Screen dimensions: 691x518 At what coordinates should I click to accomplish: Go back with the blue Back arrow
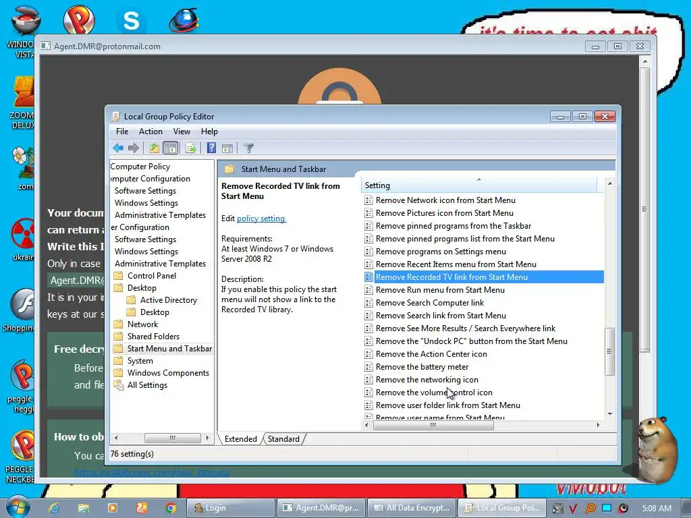click(118, 148)
